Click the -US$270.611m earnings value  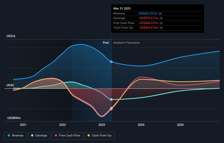148,18
